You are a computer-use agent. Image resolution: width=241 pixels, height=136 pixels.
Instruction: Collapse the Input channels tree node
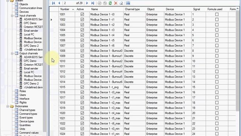[12, 15]
